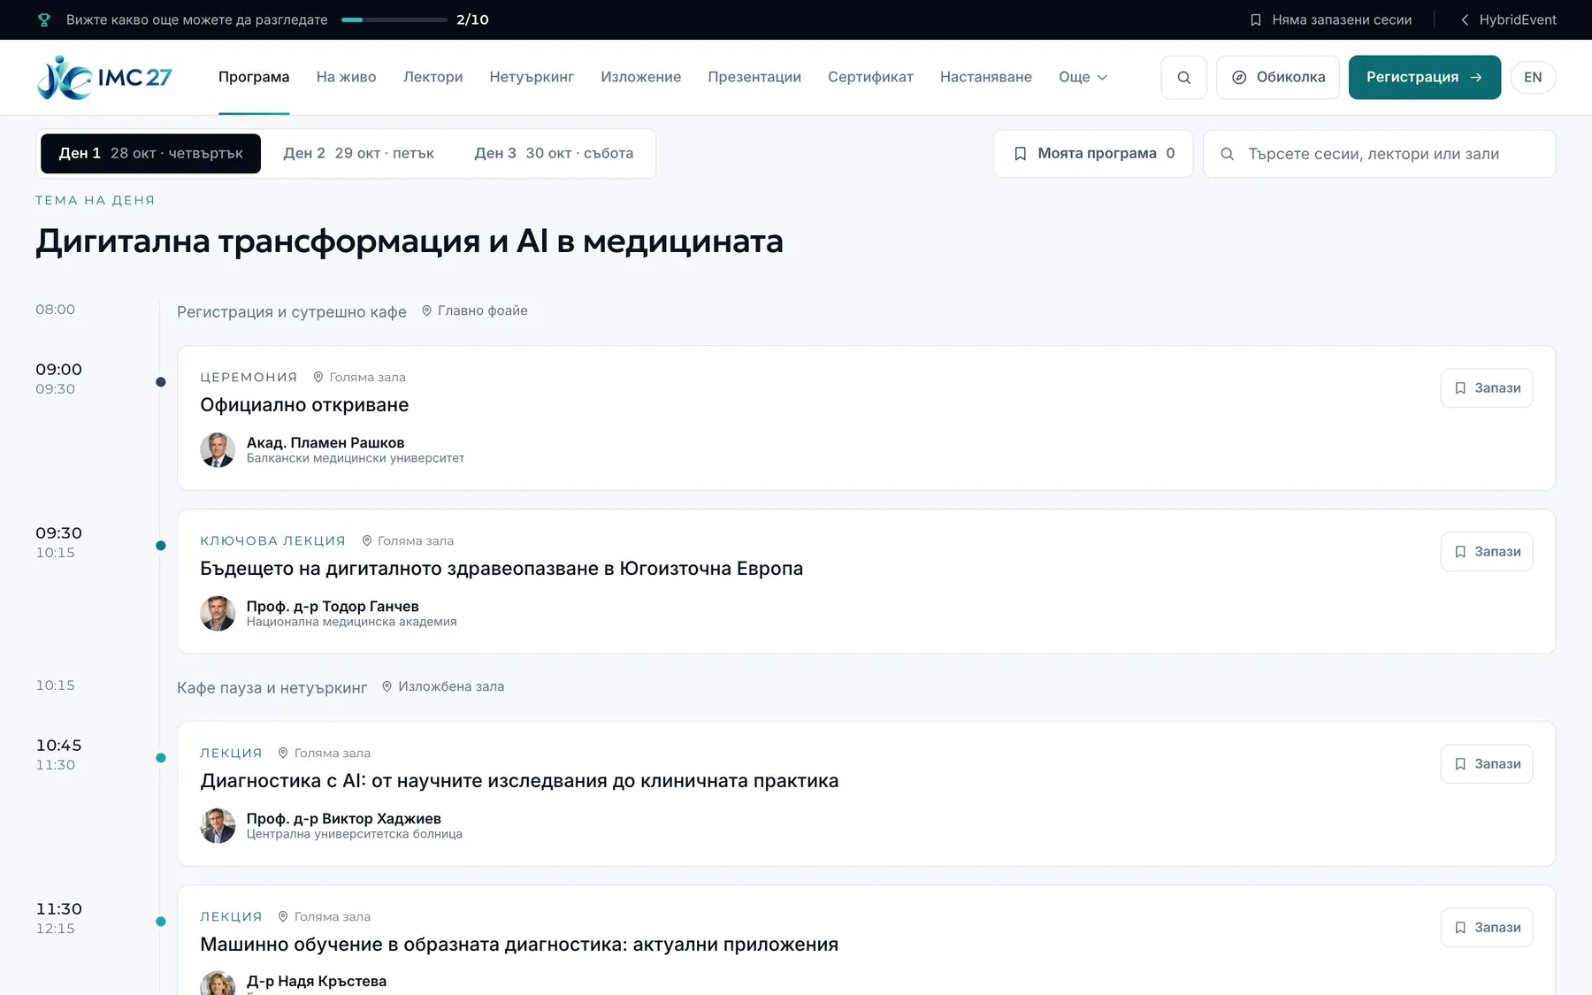The image size is (1592, 995).
Task: Click the 10:45 timeline dot
Action: [161, 758]
